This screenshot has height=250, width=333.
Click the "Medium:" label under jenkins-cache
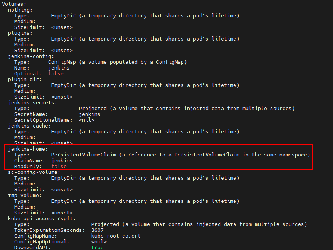[25, 138]
